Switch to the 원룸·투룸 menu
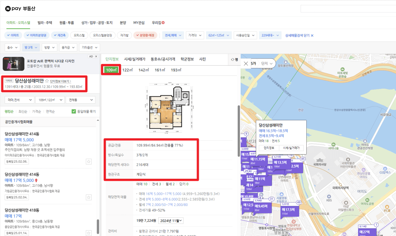The image size is (396, 236). click(x=67, y=23)
